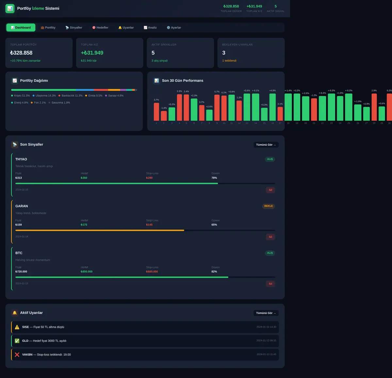392x378 pixels.
Task: Click the bell icon beside Aktif Uyarılar
Action: coord(15,313)
